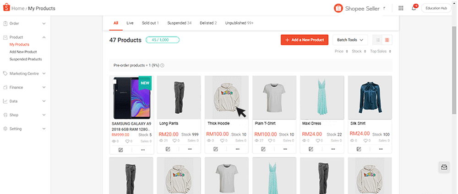Edit the Thick Hoodie product
Image resolution: width=458 pixels, height=194 pixels.
216,149
